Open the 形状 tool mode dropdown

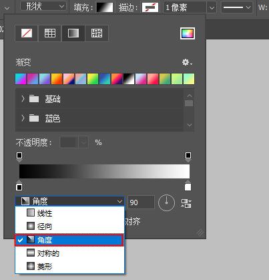pyautogui.click(x=43, y=7)
